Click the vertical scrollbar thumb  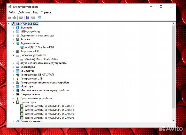(x=174, y=67)
